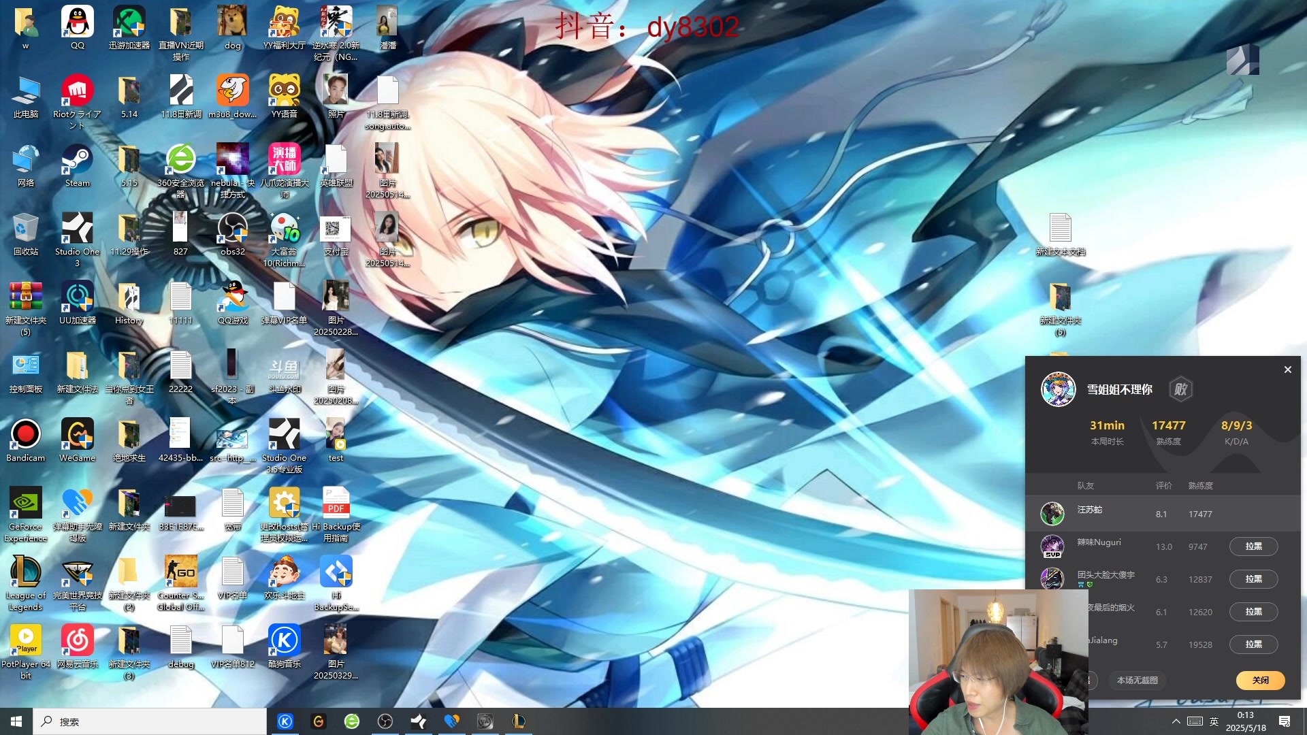Open the VIP名单812 file icon
Screen dimensions: 1307x735
233,647
